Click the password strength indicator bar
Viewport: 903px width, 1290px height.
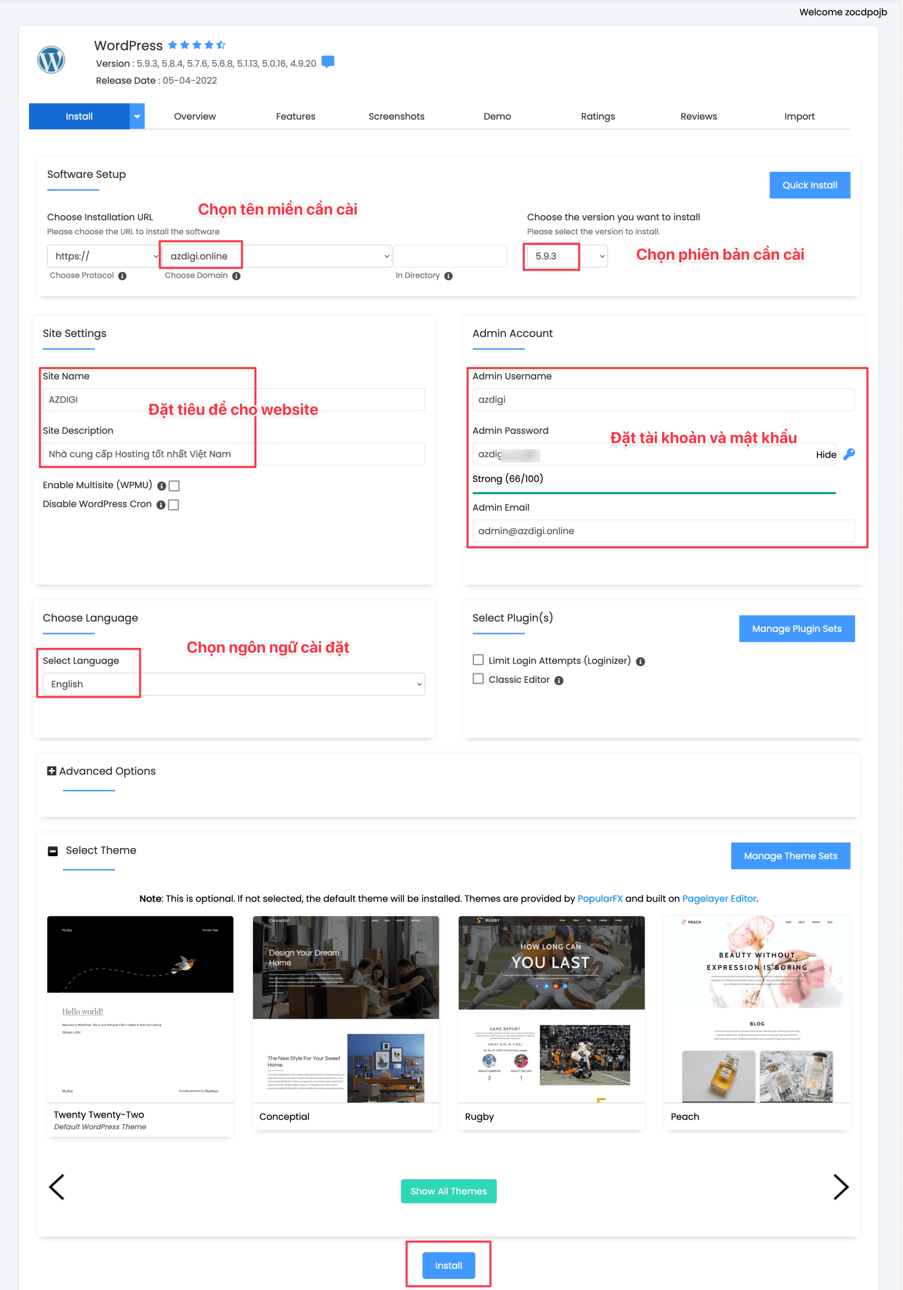tap(654, 493)
